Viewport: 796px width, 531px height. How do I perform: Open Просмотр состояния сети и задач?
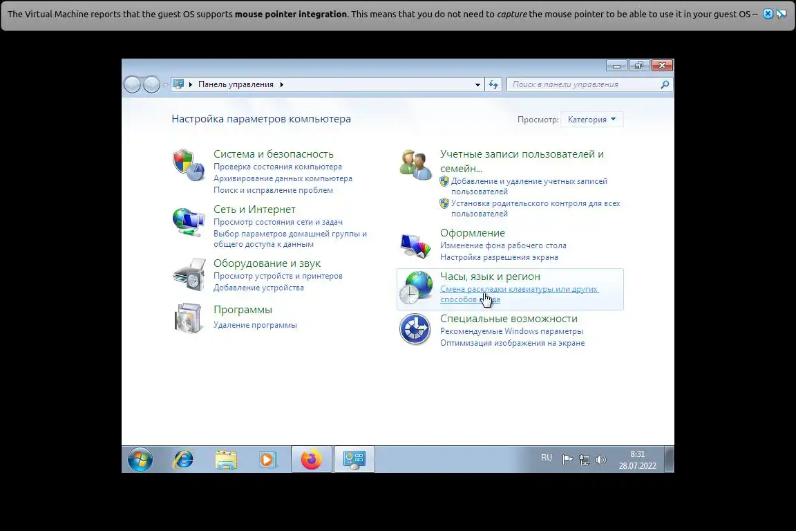point(278,222)
